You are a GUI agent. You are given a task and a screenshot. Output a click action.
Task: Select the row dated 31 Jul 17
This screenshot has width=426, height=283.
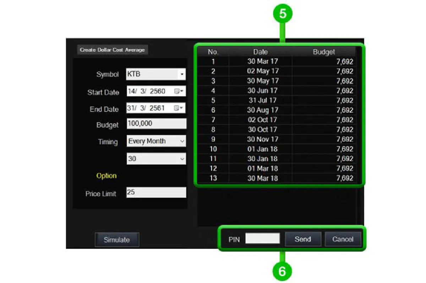tap(277, 100)
